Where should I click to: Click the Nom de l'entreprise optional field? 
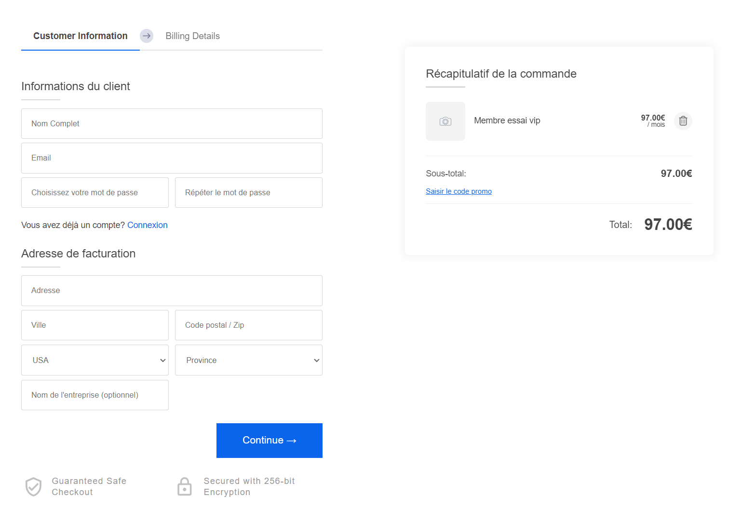95,395
